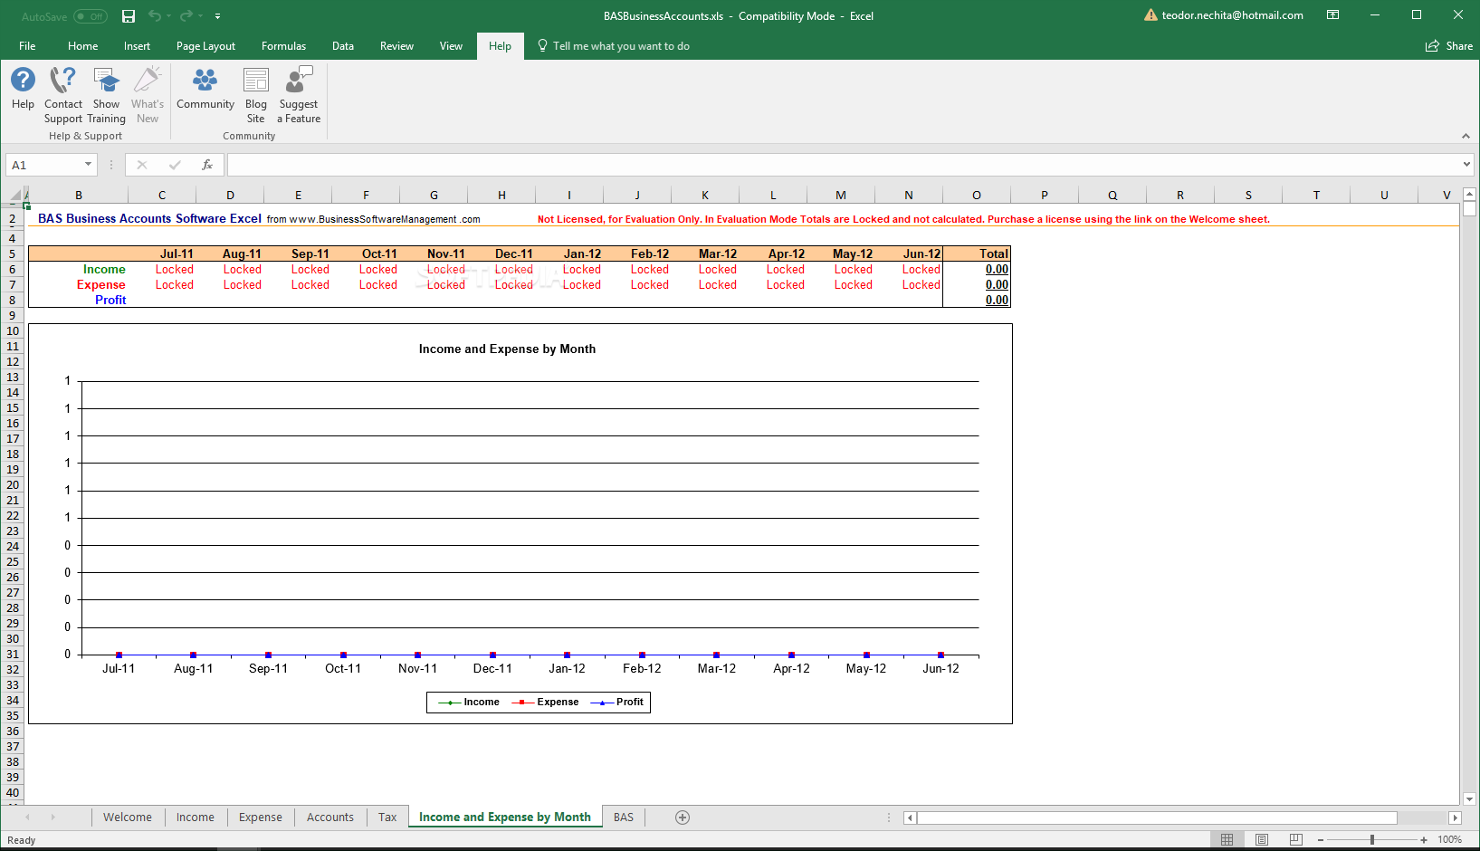Open Ribbon Display Options
Viewport: 1480px width, 851px height.
(1332, 15)
